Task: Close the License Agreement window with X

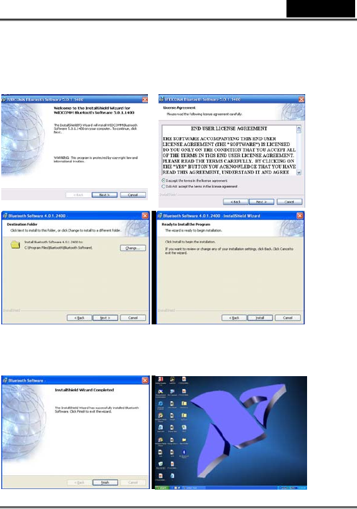Action: coord(301,99)
